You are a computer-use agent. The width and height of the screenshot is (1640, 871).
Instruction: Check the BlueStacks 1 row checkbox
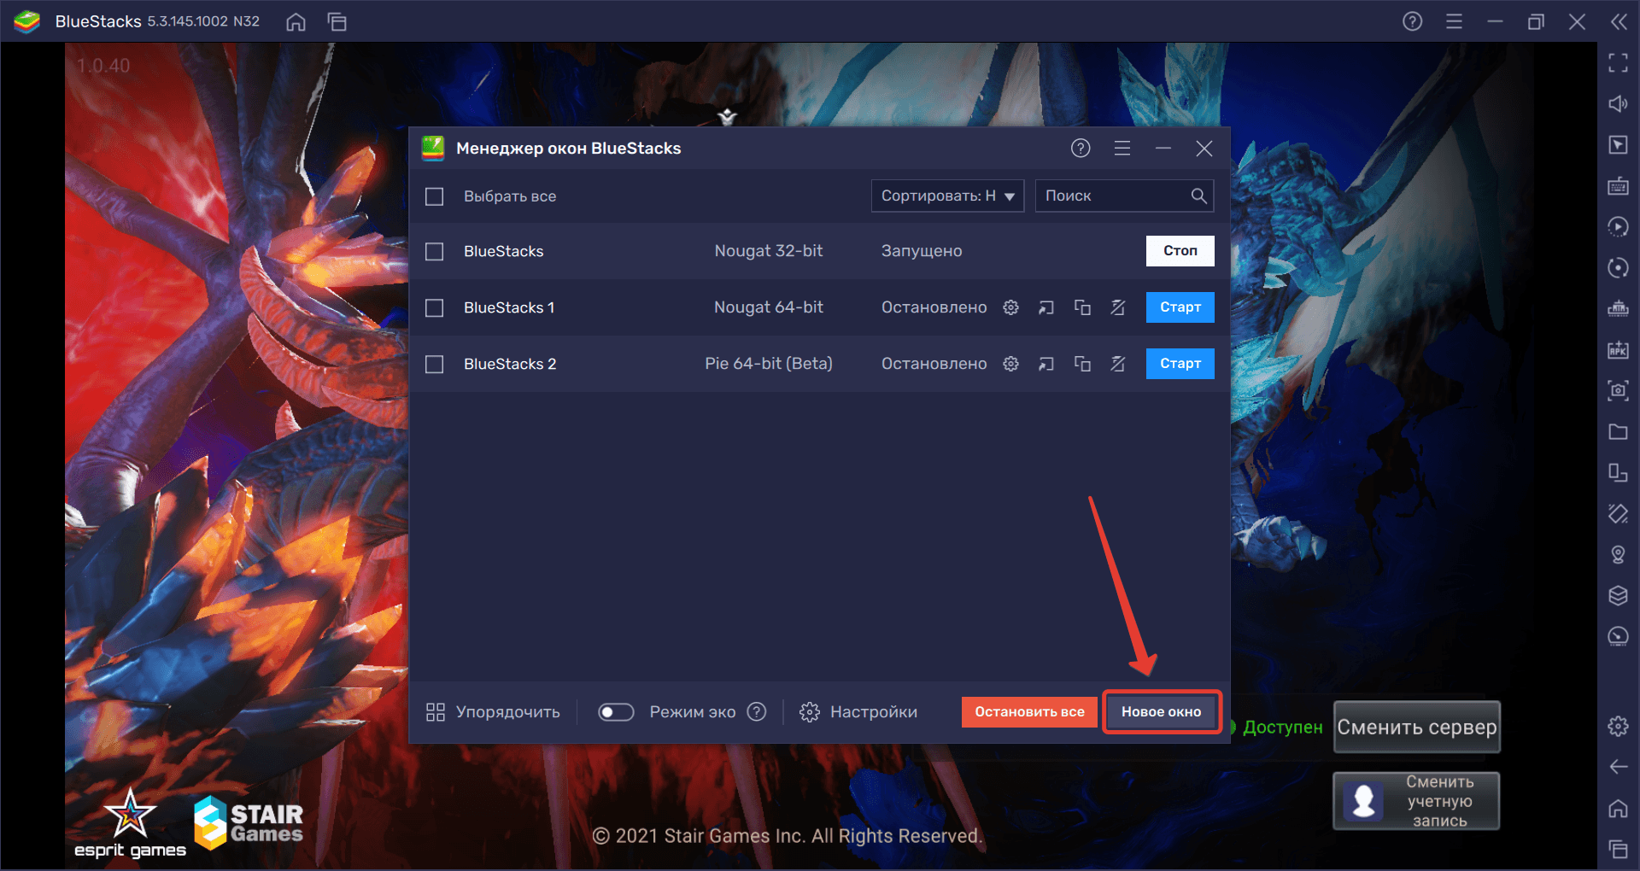click(x=435, y=307)
